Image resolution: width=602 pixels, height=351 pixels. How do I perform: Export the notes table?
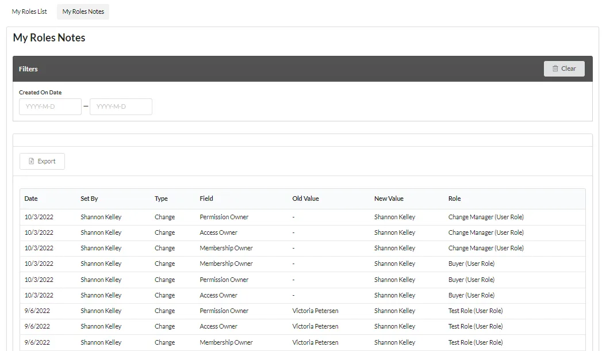point(42,161)
